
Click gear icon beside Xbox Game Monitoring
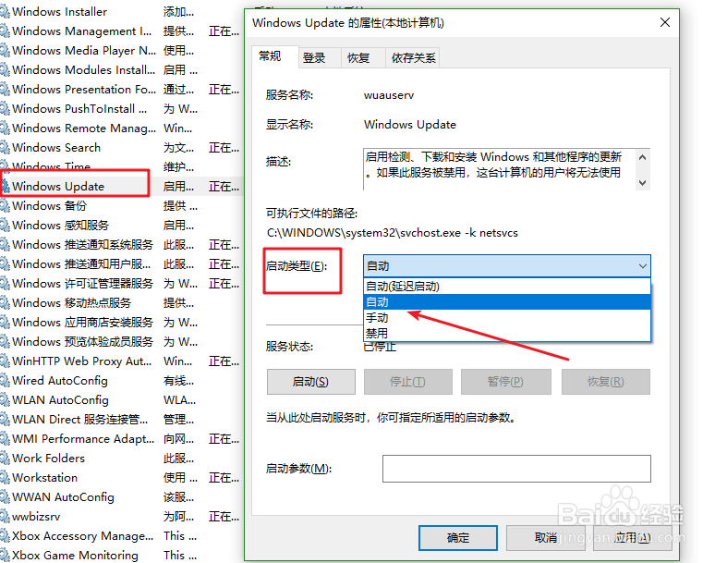click(6, 556)
